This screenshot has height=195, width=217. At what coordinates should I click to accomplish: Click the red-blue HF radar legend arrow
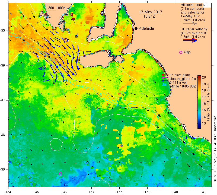point(190,40)
